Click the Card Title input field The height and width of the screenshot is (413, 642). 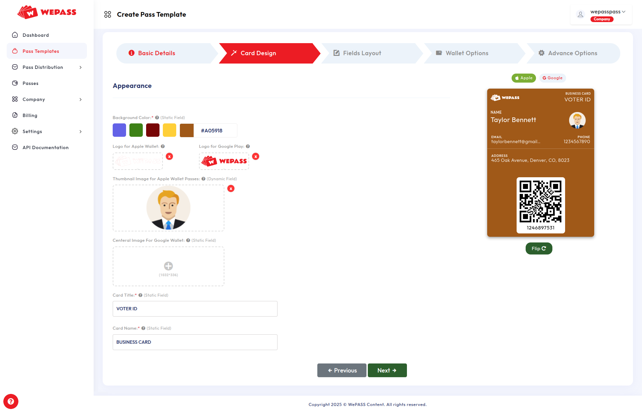click(195, 309)
